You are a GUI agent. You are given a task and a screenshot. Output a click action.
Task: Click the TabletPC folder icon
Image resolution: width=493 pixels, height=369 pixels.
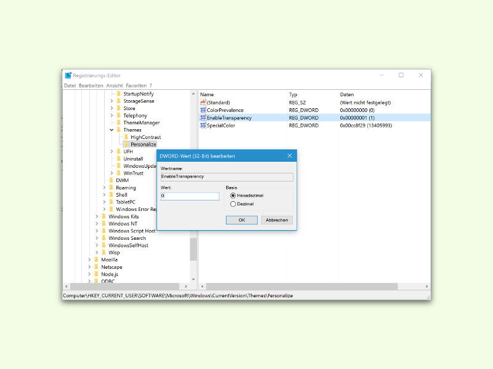point(112,202)
